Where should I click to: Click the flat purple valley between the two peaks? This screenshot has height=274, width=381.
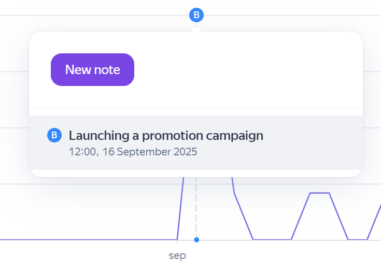[272, 239]
